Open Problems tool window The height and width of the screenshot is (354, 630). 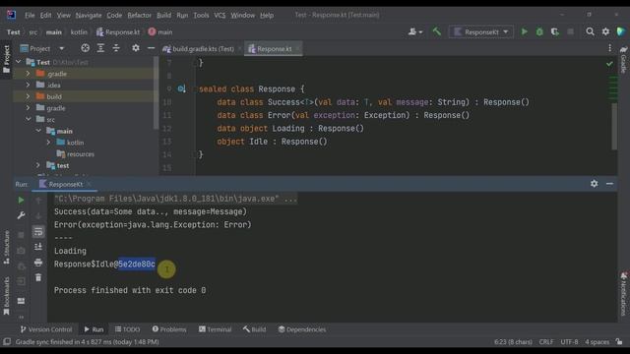click(169, 329)
